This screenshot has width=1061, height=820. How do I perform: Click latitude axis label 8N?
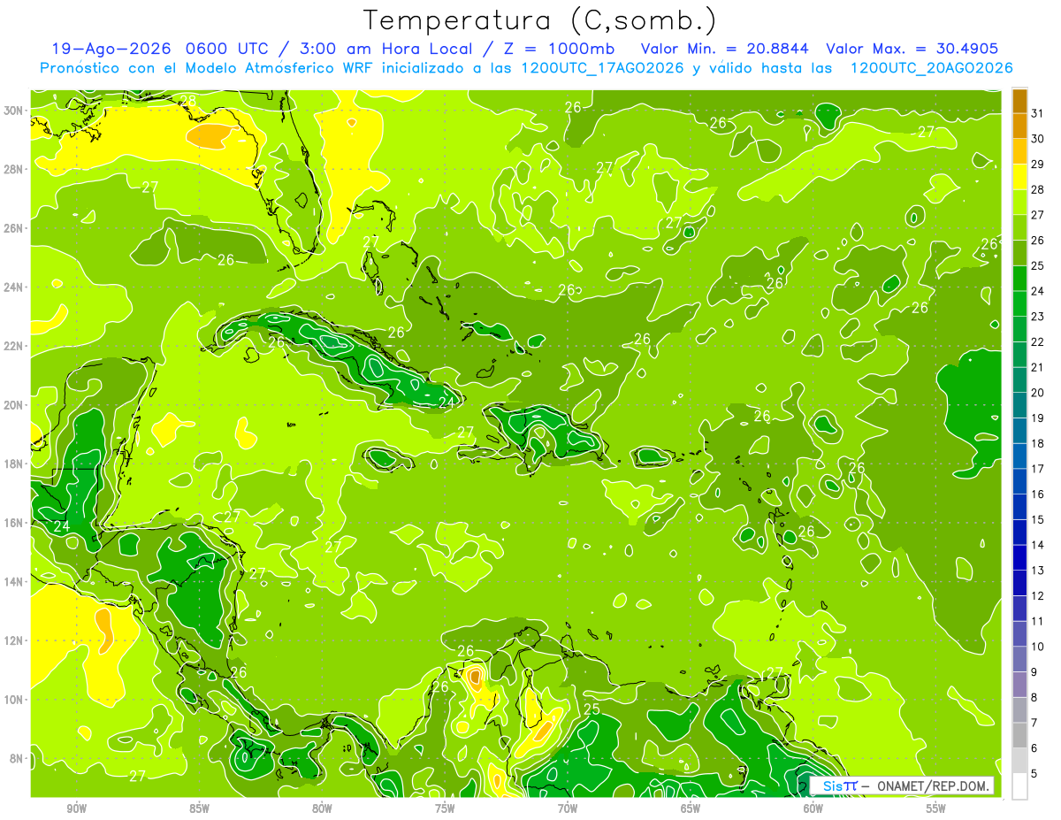(x=17, y=758)
